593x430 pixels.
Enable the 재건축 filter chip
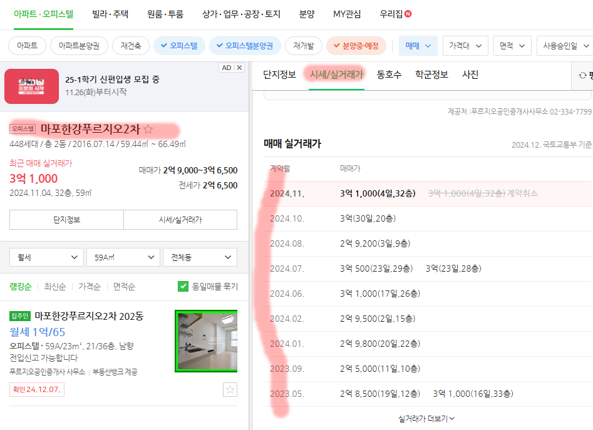(131, 46)
